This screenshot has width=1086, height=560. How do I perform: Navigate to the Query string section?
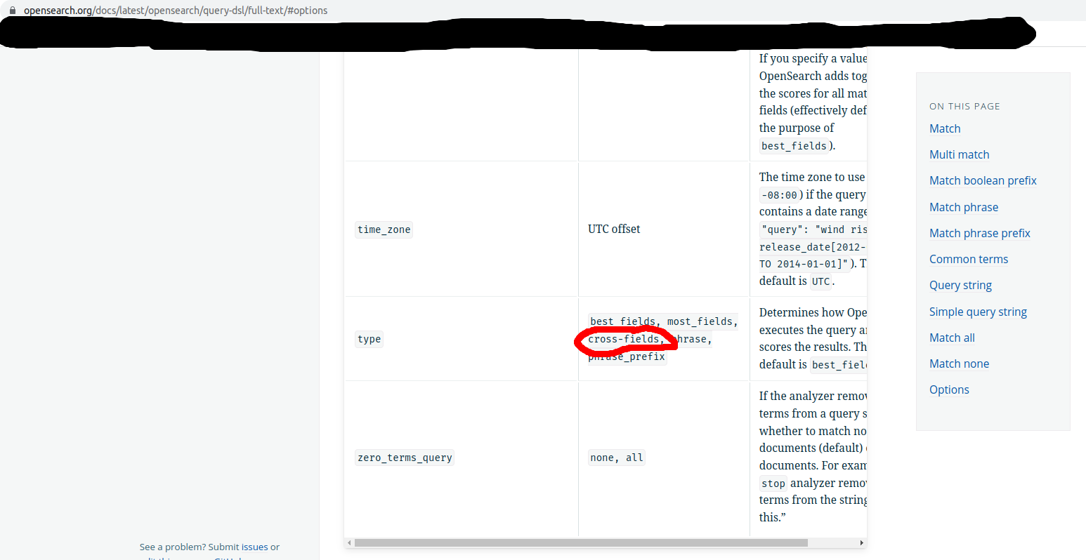[960, 285]
